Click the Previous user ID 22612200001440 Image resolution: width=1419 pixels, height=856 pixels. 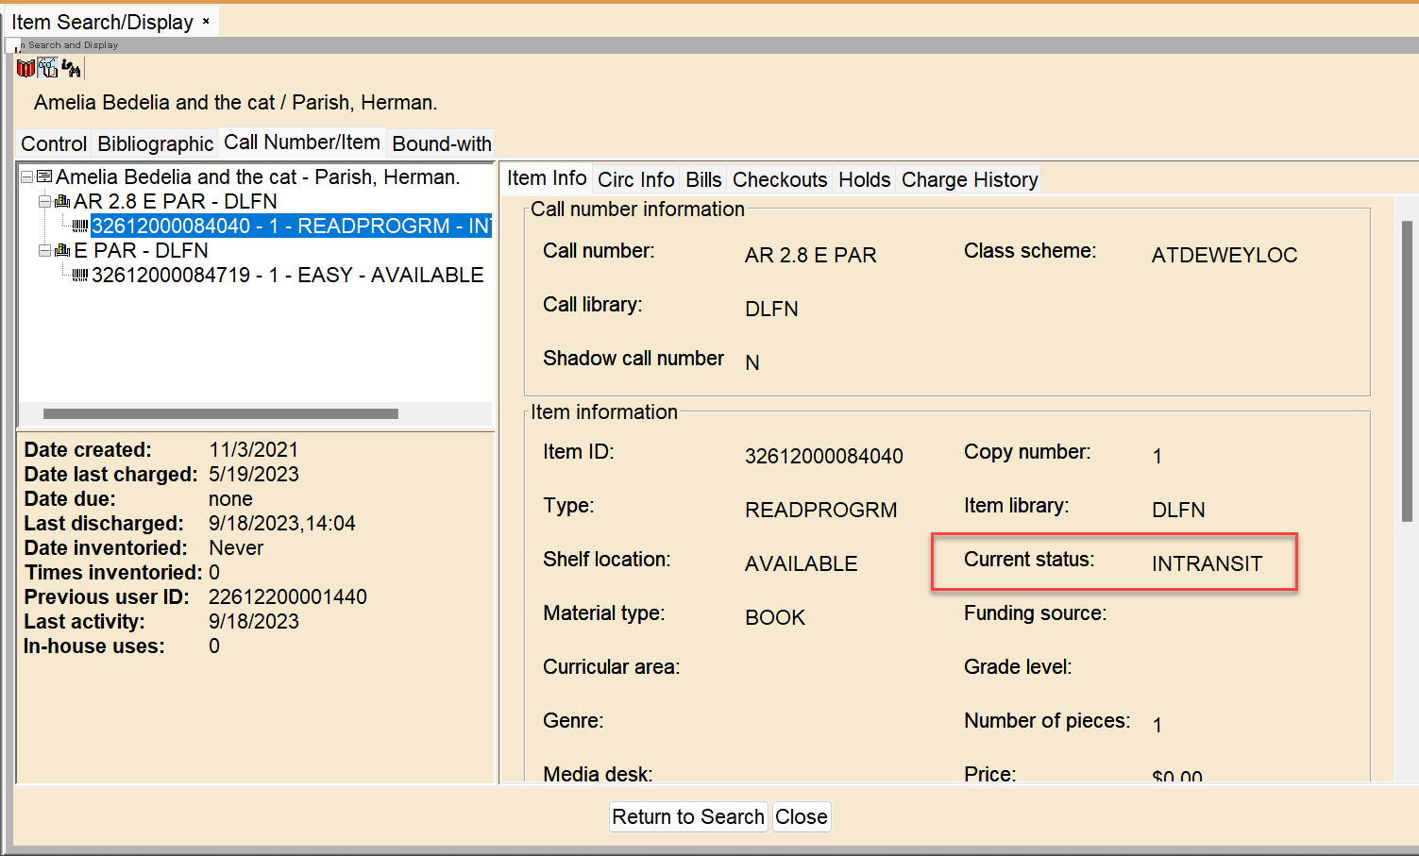[x=288, y=596]
